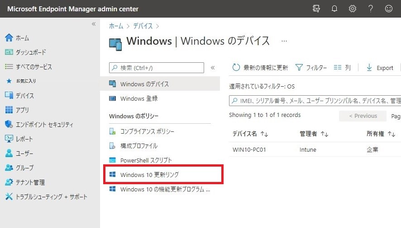Focus the 検索 (Ctrl+/) search box

point(157,68)
